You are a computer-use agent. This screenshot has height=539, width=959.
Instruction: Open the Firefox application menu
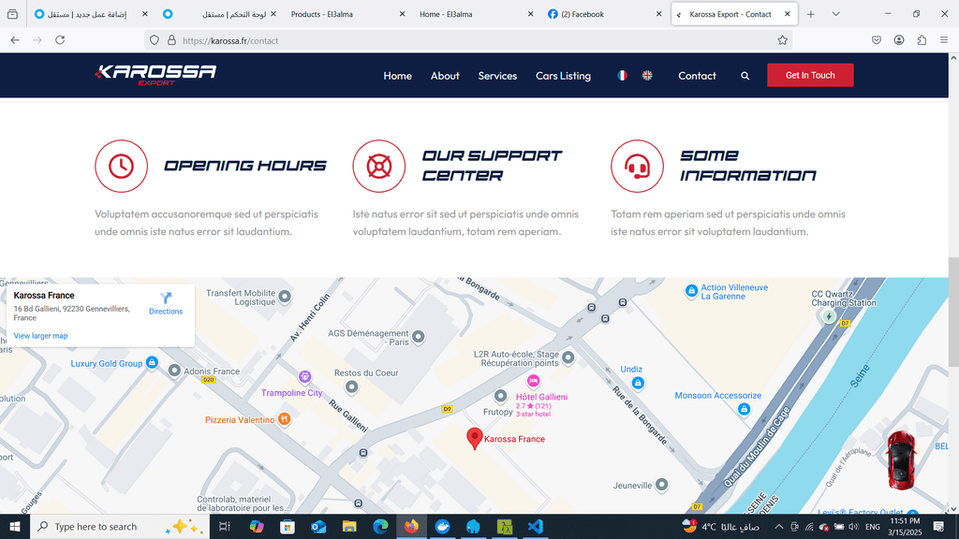click(944, 40)
